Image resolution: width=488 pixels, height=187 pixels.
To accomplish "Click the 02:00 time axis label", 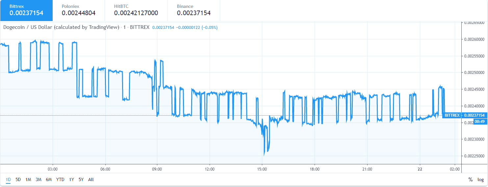I will click(x=455, y=169).
